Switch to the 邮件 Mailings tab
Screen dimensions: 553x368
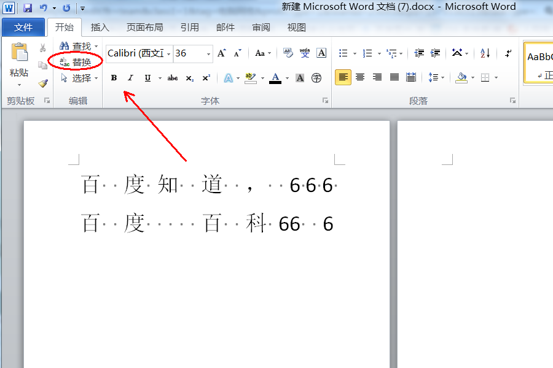click(x=226, y=28)
